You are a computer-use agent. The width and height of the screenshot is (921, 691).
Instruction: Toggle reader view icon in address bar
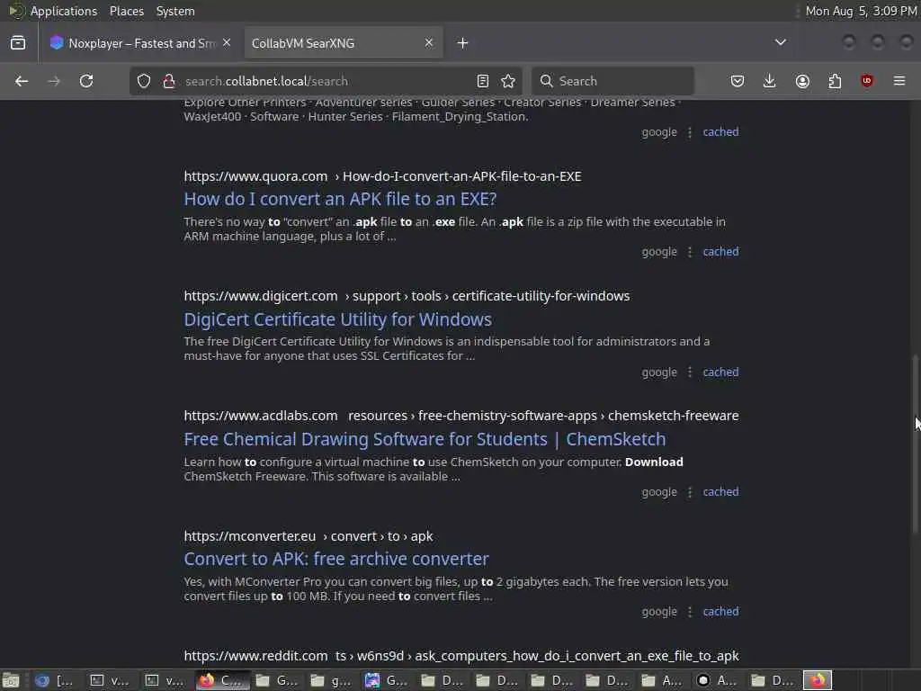[x=483, y=81]
